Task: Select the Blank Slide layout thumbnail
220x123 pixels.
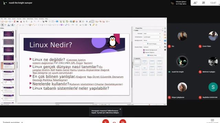Action: click(x=137, y=62)
